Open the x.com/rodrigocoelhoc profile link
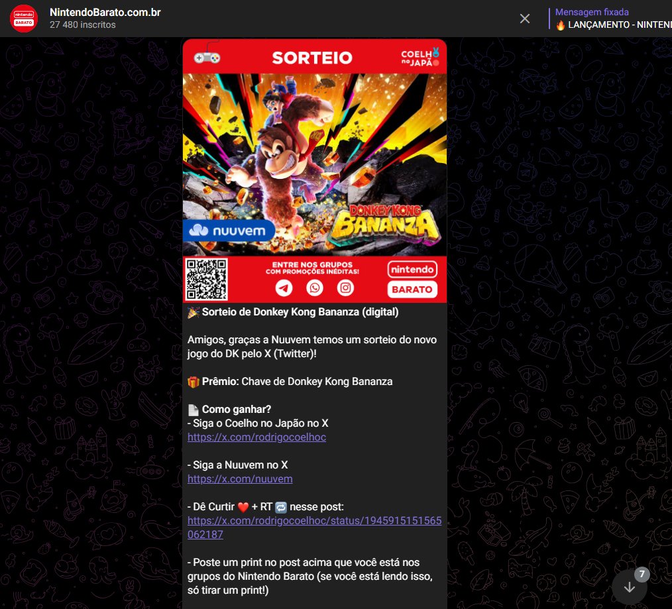 256,437
